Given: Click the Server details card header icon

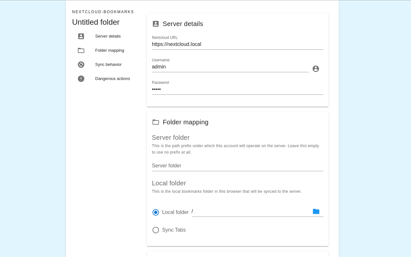Looking at the screenshot, I should 156,24.
